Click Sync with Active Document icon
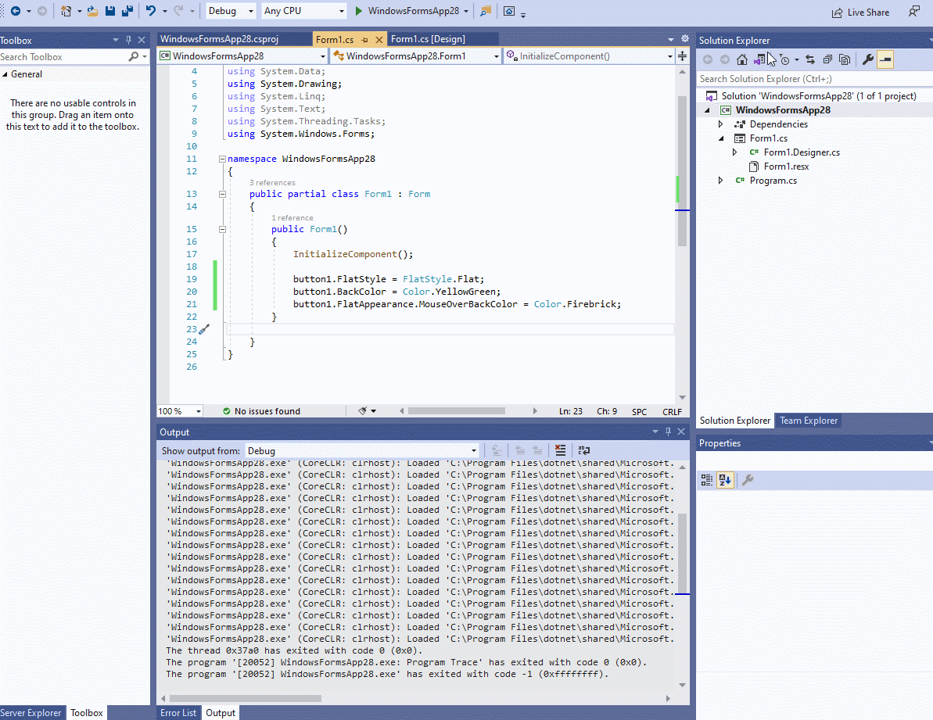The width and height of the screenshot is (933, 720). [x=809, y=59]
